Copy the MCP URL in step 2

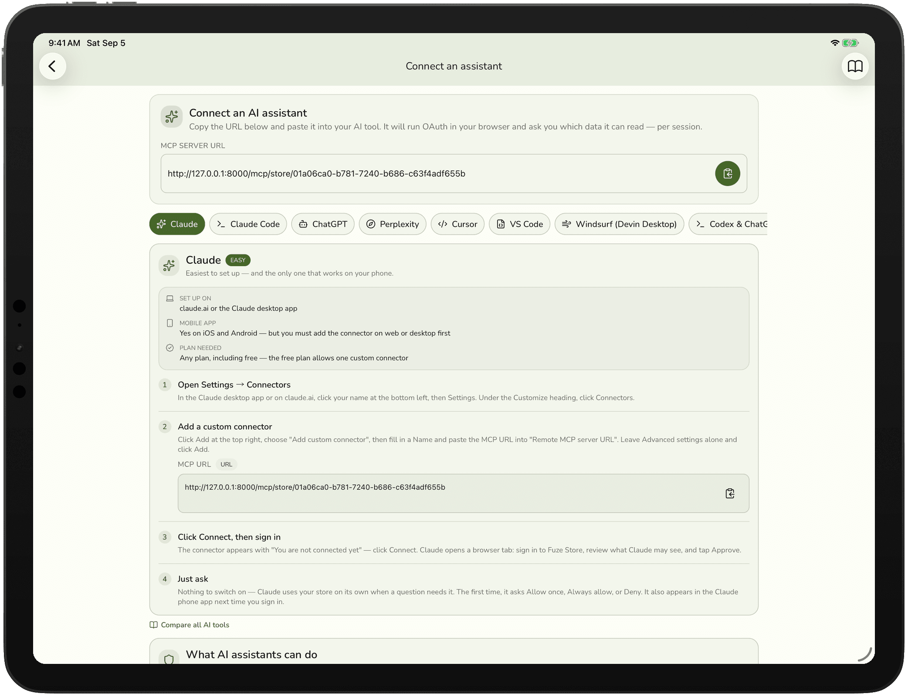click(730, 493)
